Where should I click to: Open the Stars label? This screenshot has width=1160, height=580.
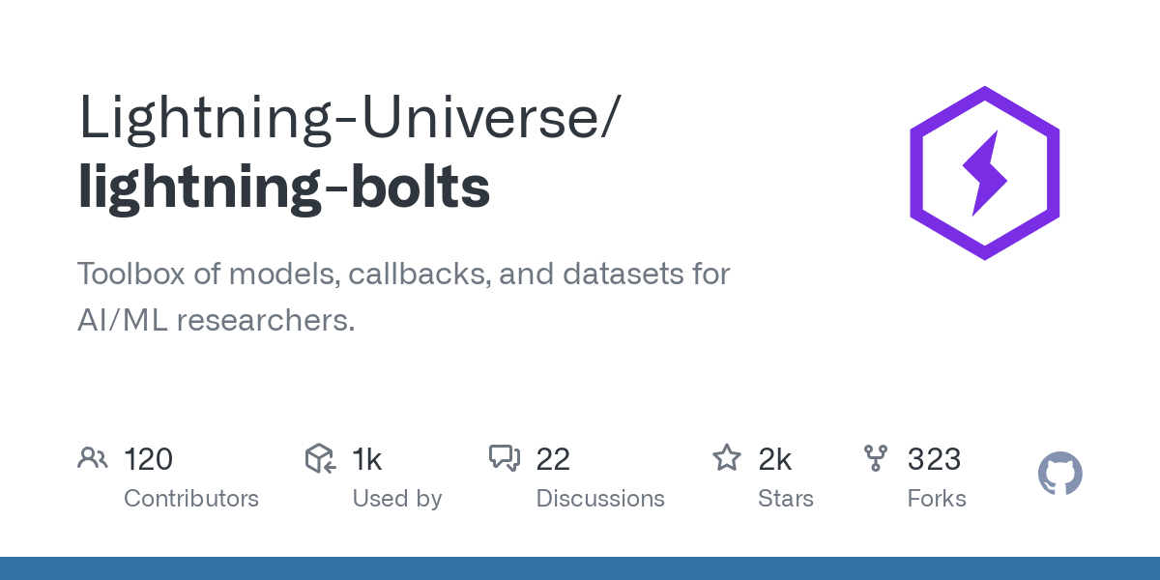coord(786,499)
